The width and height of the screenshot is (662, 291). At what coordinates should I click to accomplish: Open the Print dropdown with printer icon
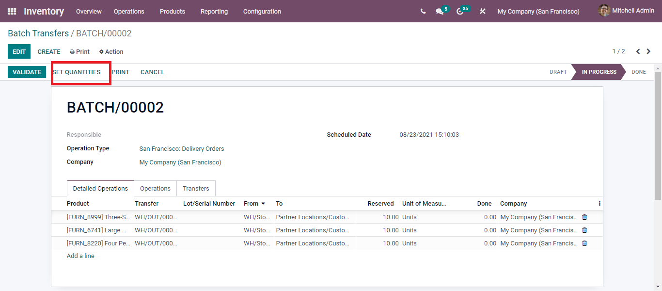[80, 51]
